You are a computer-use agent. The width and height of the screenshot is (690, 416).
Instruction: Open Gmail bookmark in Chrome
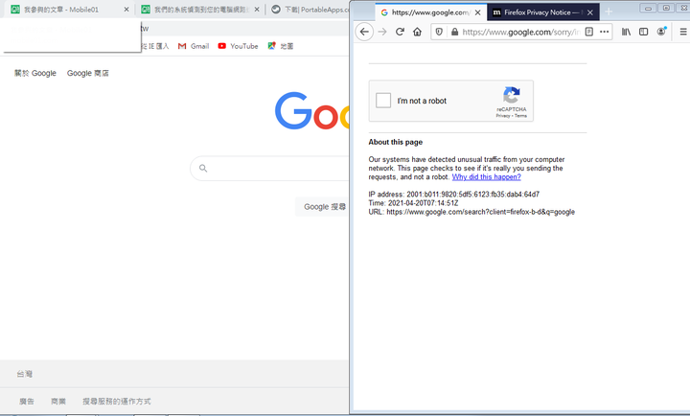tap(194, 46)
